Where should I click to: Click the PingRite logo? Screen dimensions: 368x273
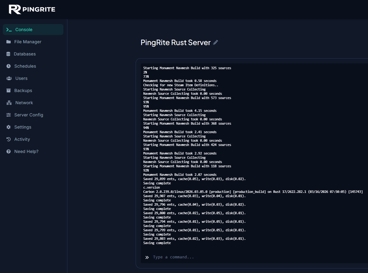click(32, 9)
